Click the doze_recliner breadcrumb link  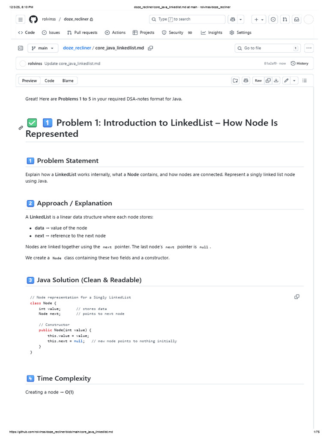pyautogui.click(x=77, y=48)
